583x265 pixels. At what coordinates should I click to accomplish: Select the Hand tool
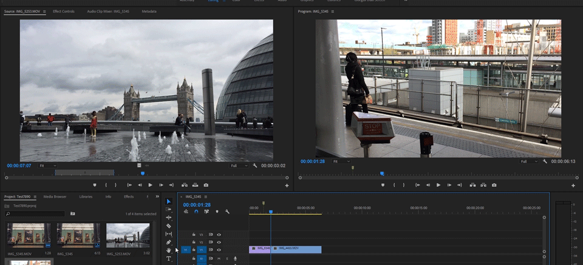[168, 250]
